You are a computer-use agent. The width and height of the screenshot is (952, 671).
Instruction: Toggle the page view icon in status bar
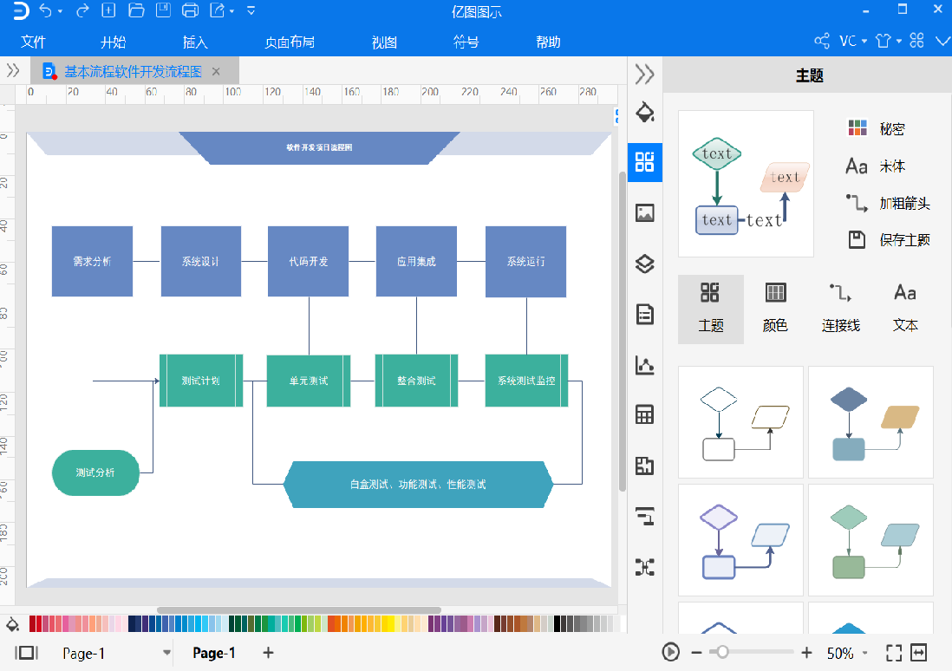26,653
